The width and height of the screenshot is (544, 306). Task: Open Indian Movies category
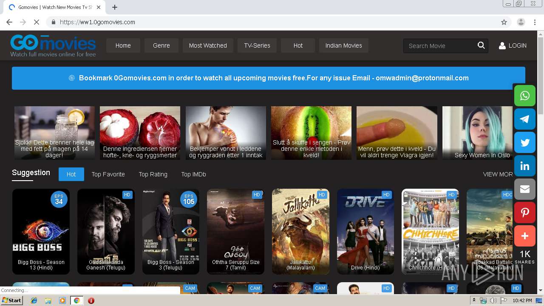344,45
